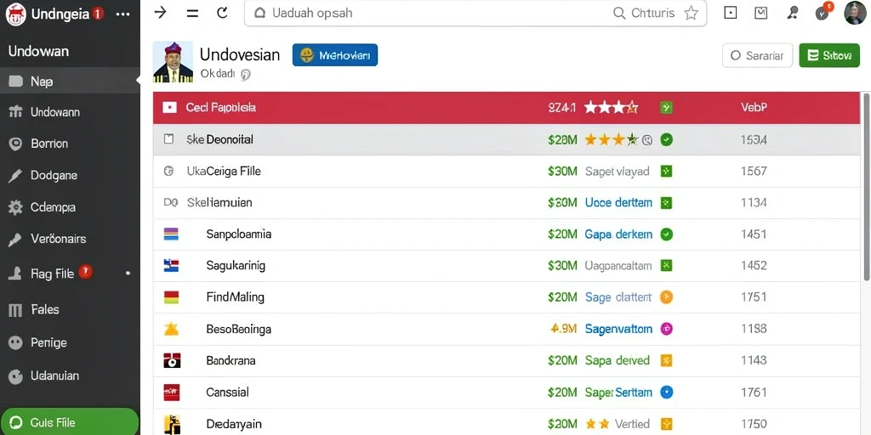Screen dimensions: 871x435
Task: Click the VebP column header
Action: (x=754, y=108)
